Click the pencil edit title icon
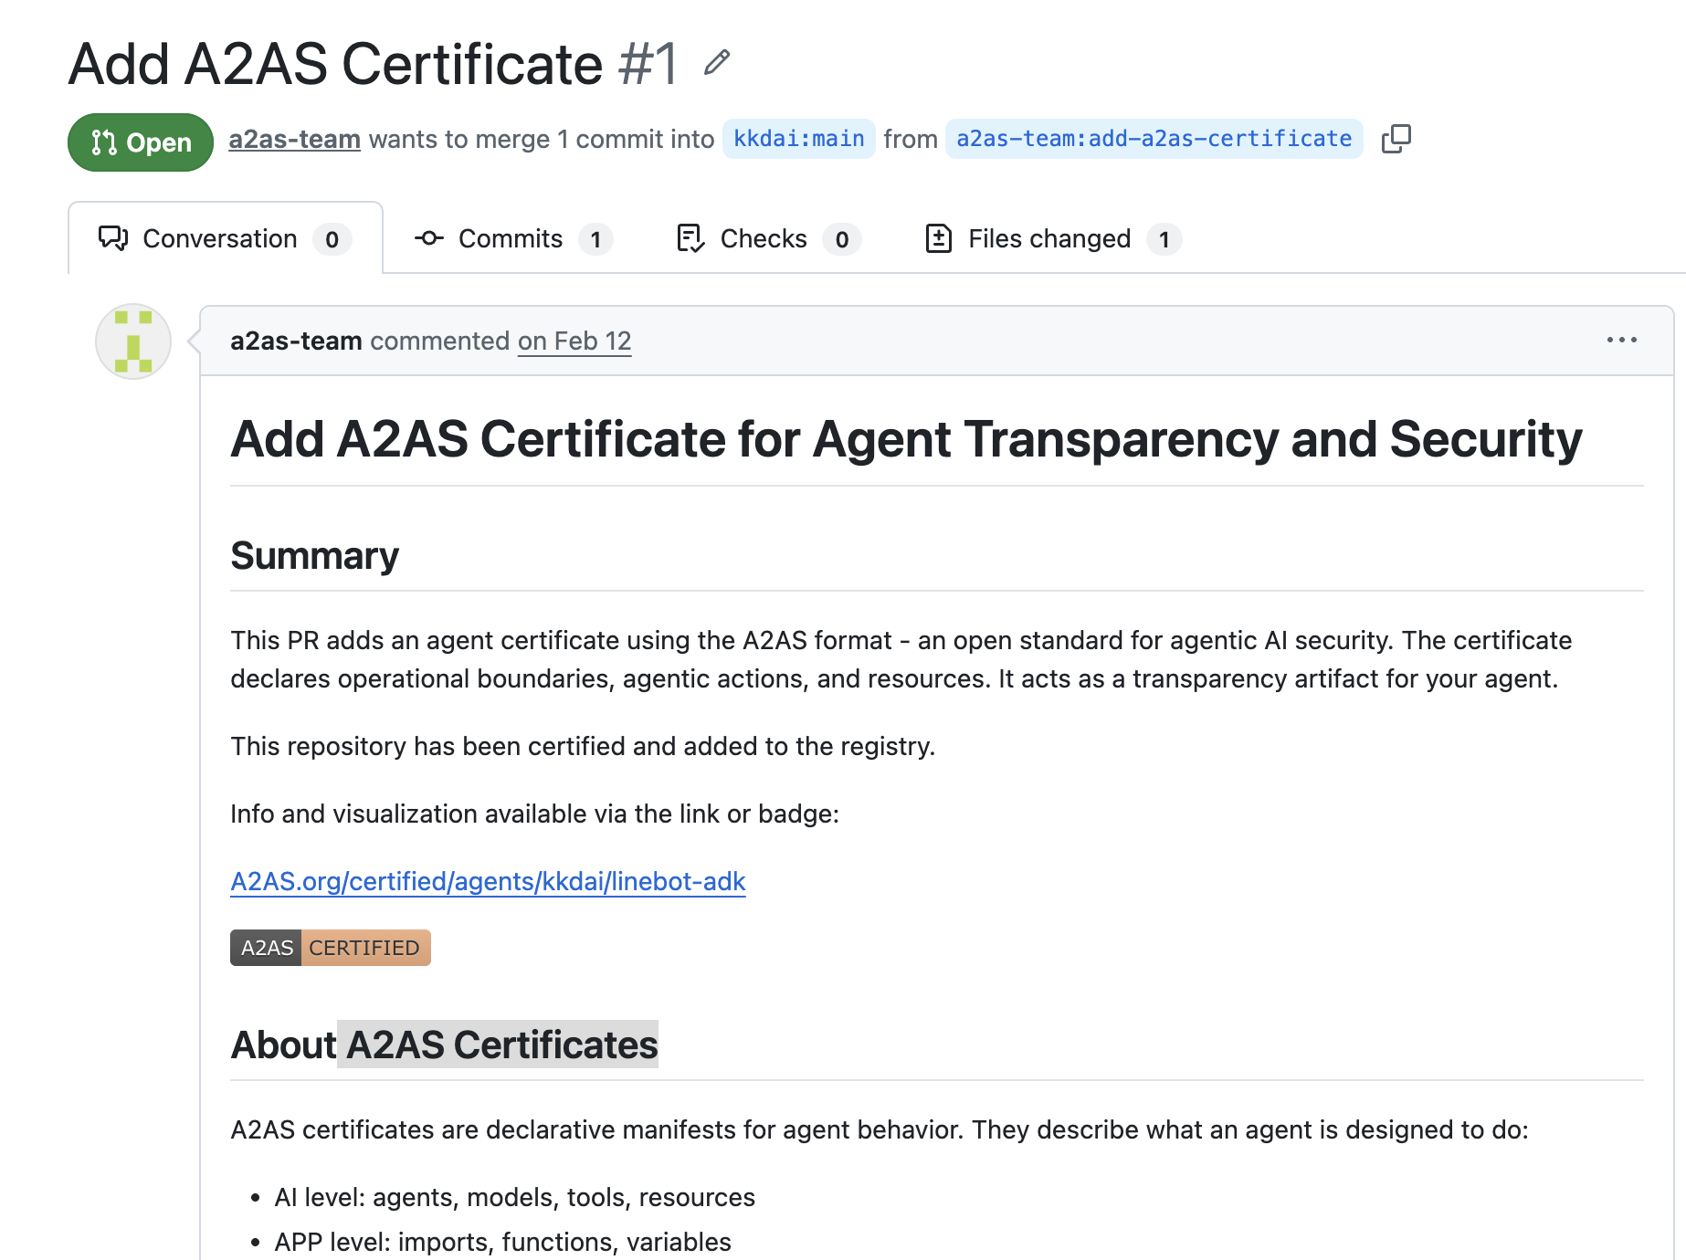 pos(717,63)
